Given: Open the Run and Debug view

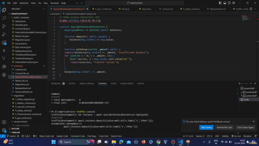Looking at the screenshot, I should 4,34.
